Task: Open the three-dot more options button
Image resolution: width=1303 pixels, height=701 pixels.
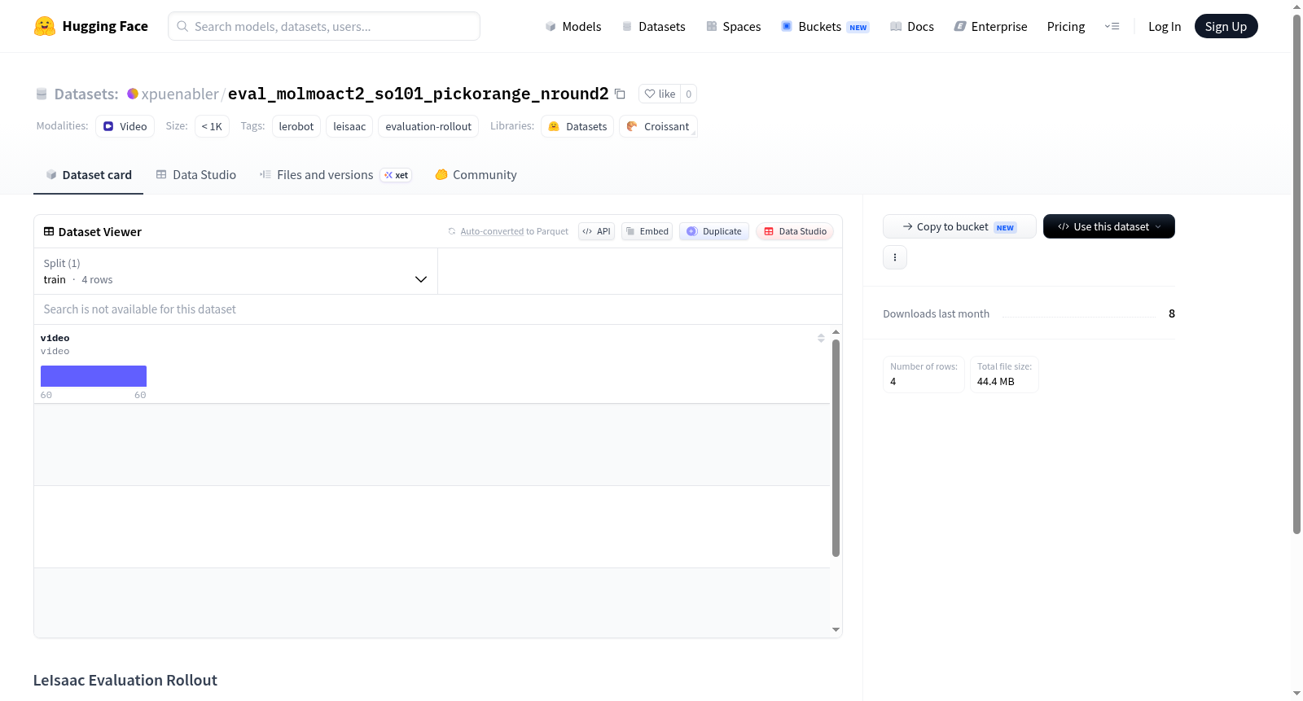Action: click(x=895, y=257)
